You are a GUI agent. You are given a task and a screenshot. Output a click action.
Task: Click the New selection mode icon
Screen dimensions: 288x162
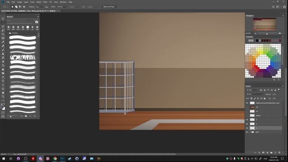tap(12, 7)
